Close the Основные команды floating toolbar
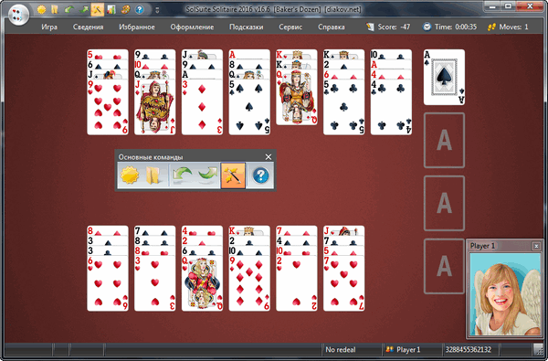The height and width of the screenshot is (361, 548). click(x=268, y=156)
